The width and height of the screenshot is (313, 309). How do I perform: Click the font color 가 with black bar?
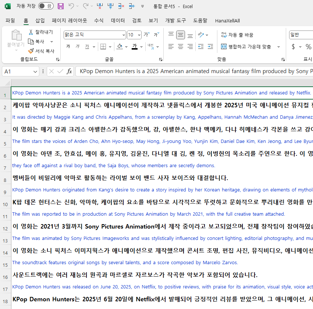pyautogui.click(x=135, y=47)
